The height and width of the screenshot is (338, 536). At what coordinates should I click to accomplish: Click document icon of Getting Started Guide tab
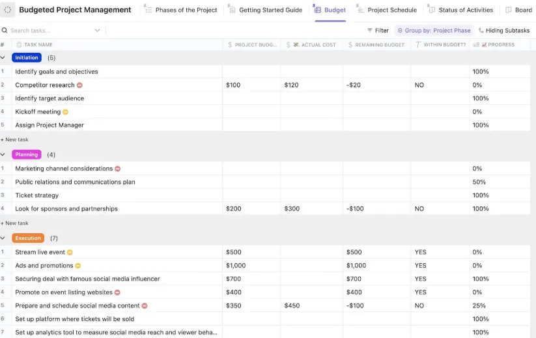pos(232,10)
